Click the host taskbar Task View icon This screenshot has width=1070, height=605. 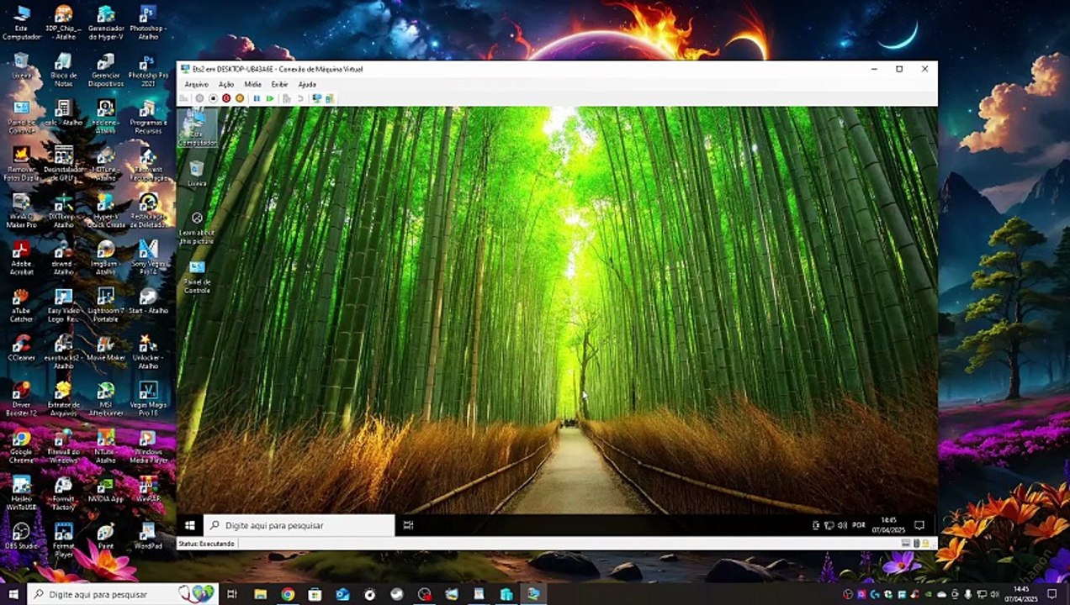click(232, 594)
